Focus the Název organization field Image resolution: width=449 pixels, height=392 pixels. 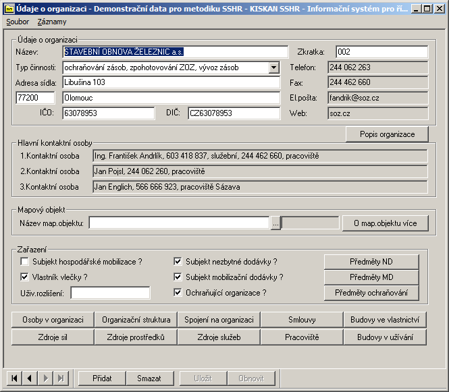(x=175, y=52)
